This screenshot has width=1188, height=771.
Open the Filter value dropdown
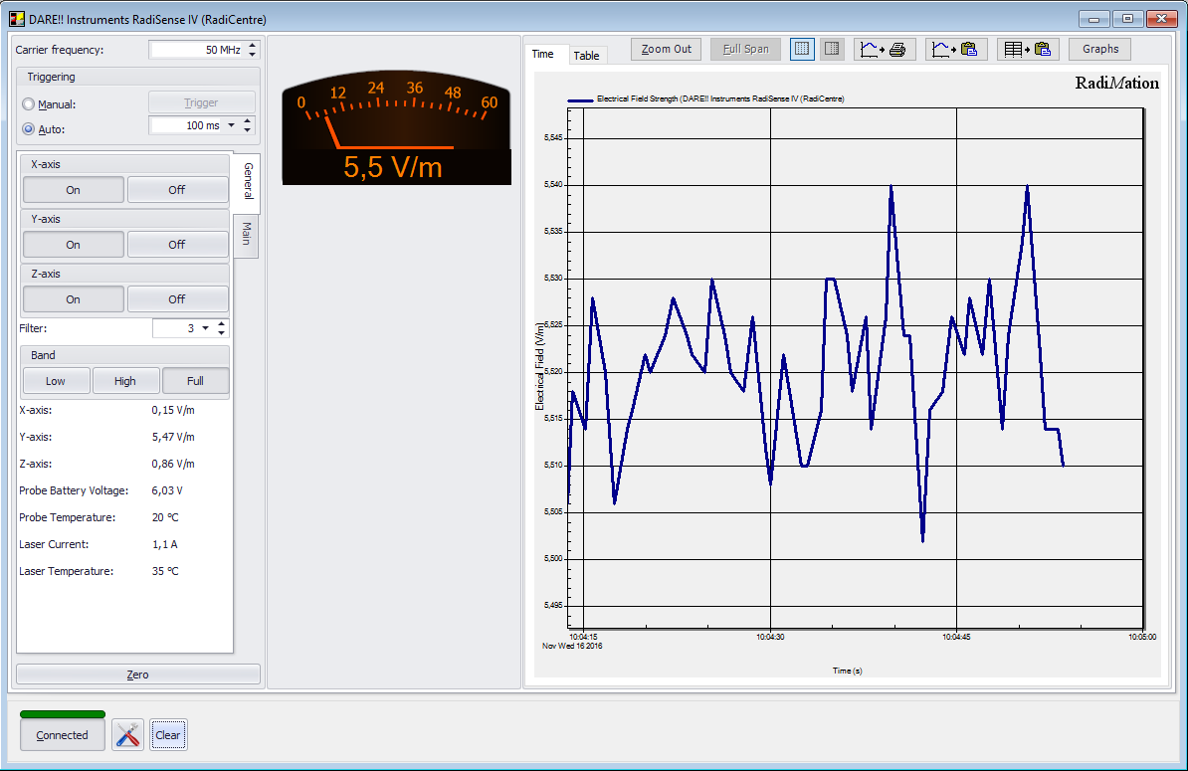(206, 328)
